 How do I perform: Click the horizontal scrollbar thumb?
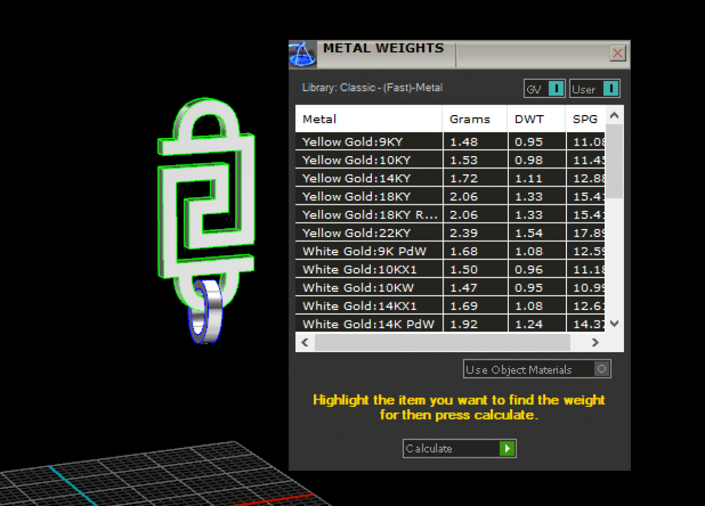(x=442, y=342)
